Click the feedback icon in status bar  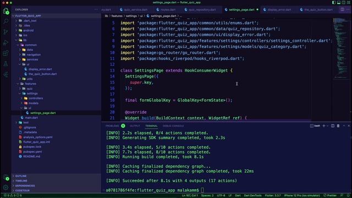[342, 196]
